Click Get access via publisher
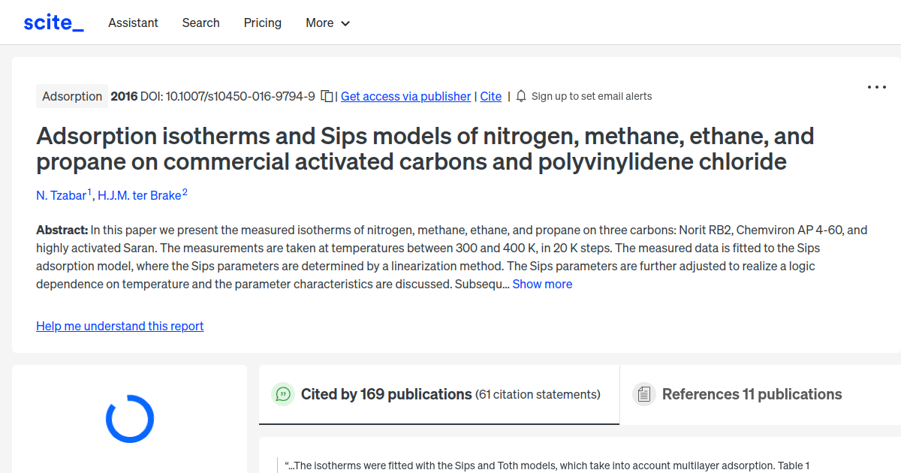 [x=405, y=96]
